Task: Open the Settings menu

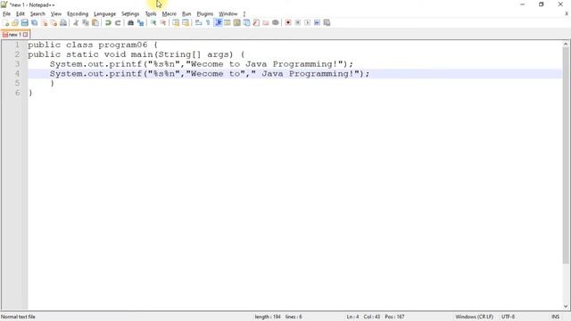Action: point(130,14)
